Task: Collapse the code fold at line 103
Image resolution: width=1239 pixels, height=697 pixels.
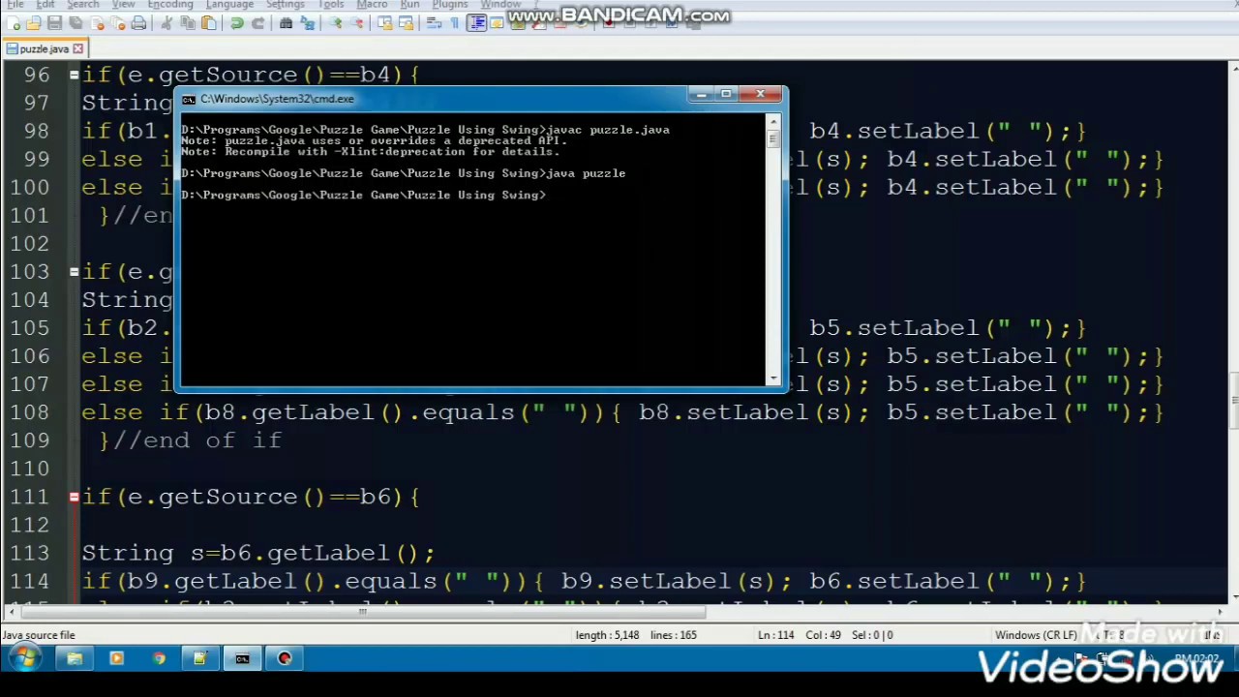Action: coord(74,271)
